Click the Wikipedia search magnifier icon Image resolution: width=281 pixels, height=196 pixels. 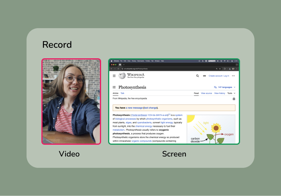point(197,76)
